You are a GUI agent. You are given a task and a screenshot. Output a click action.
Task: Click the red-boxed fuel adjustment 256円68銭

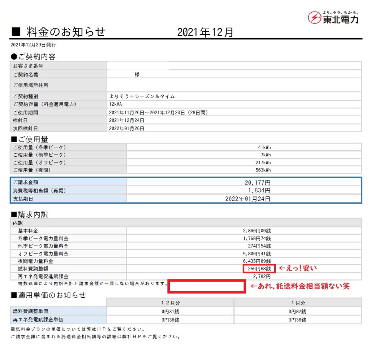click(259, 269)
